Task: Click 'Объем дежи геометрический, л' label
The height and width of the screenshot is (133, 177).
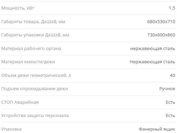Action: (x=36, y=75)
